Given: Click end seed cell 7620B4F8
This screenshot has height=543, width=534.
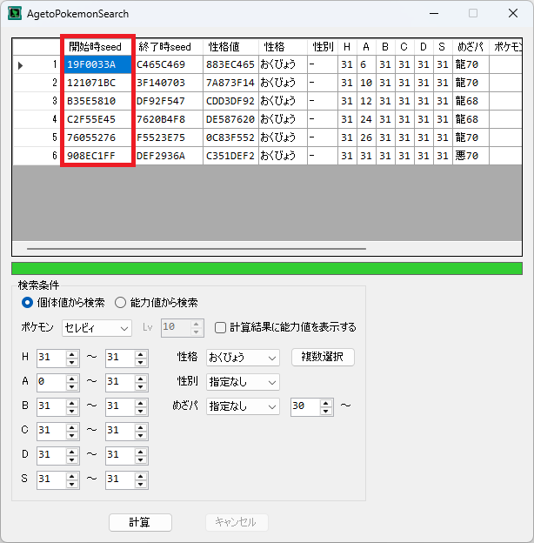Looking at the screenshot, I should 169,119.
